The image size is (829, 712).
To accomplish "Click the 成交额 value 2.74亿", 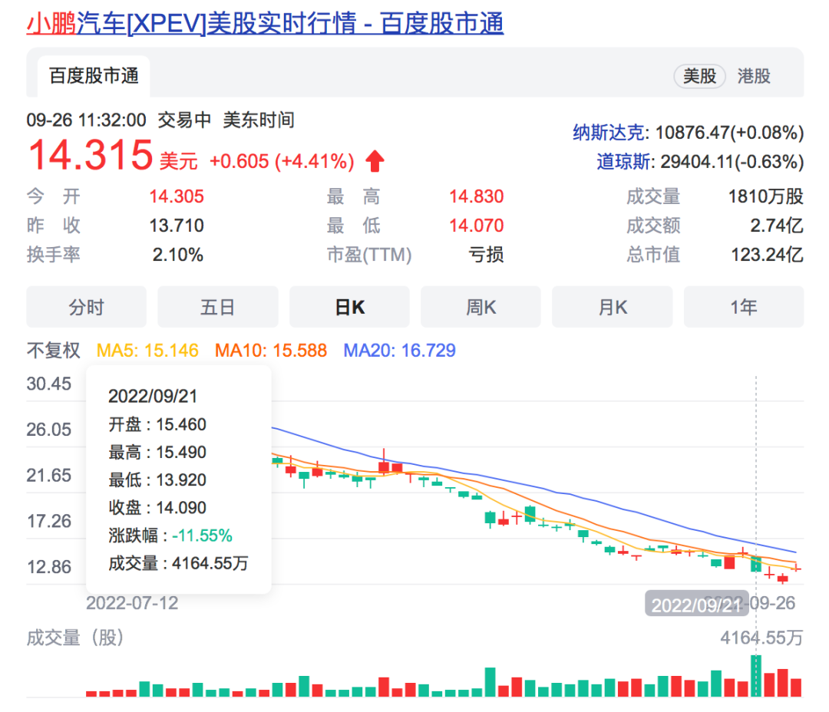I will [777, 226].
